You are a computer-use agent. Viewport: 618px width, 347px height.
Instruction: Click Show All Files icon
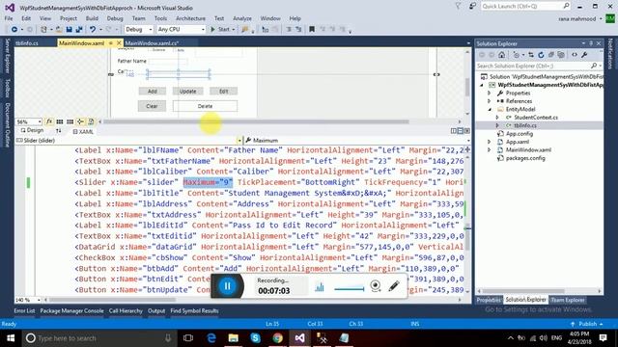pos(561,55)
